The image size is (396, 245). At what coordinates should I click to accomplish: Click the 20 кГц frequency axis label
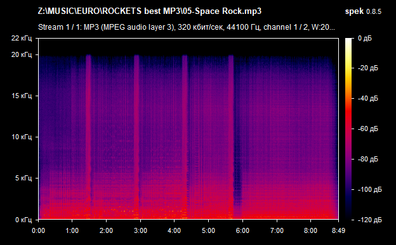[22, 54]
